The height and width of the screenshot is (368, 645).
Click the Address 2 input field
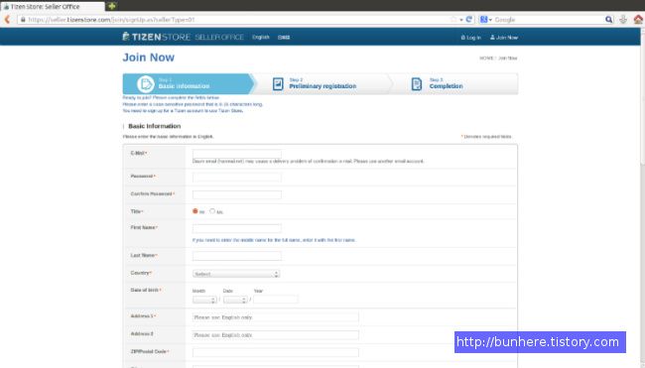coord(276,334)
